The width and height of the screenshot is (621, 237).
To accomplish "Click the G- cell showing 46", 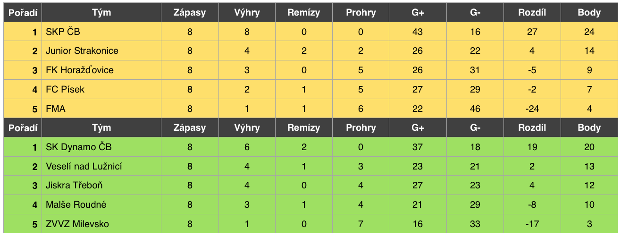I will click(475, 109).
